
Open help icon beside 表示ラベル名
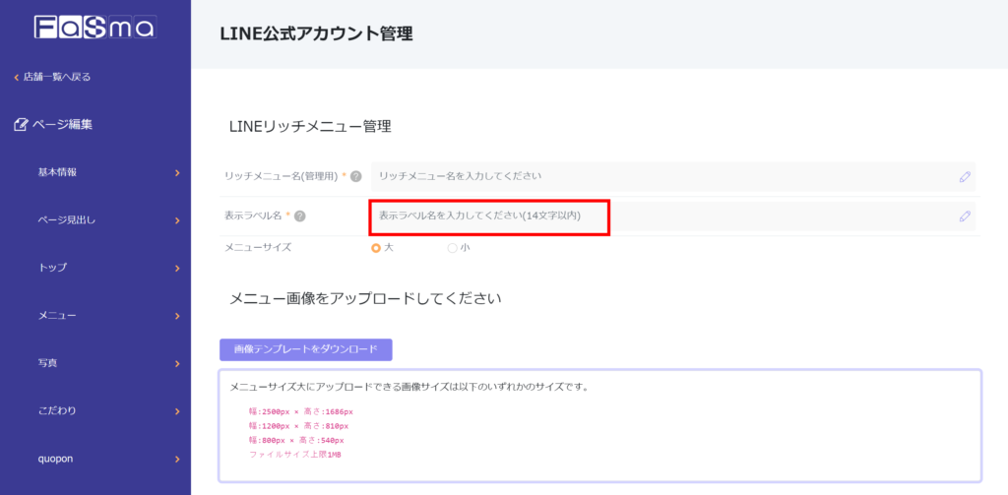(x=299, y=216)
